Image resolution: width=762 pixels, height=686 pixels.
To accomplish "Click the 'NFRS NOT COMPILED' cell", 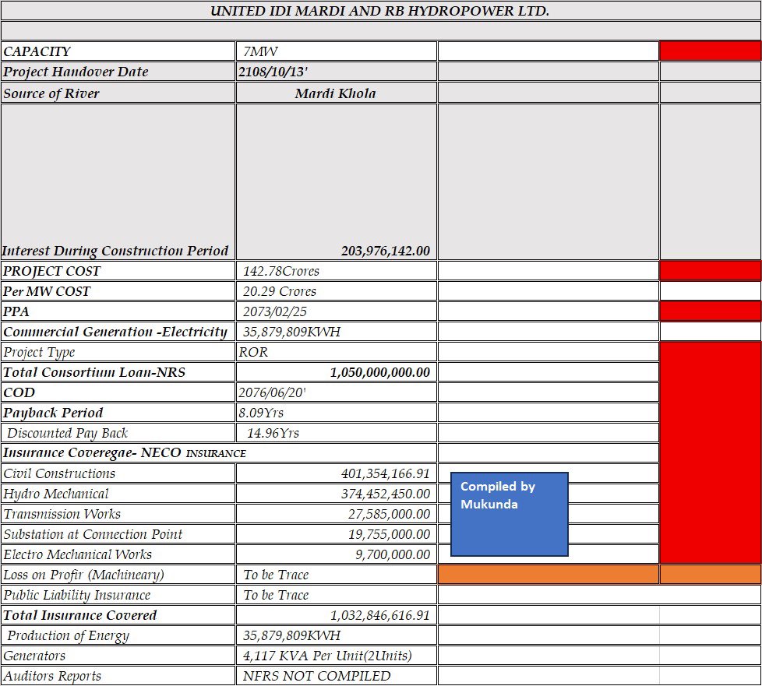I will (337, 676).
